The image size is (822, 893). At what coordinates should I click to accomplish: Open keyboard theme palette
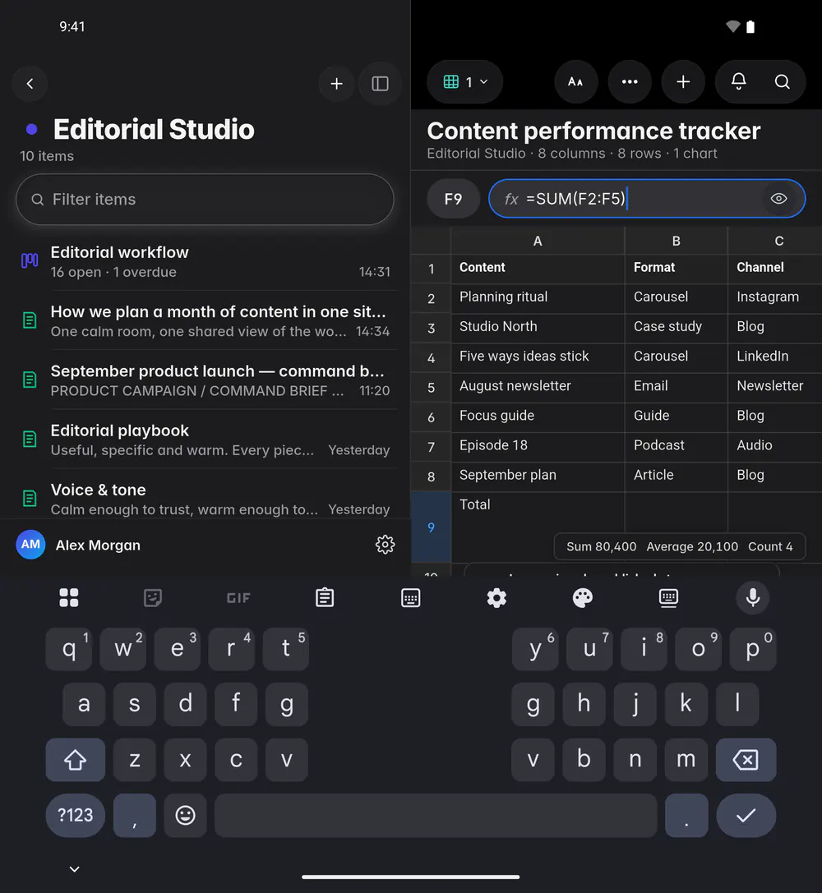coord(582,597)
